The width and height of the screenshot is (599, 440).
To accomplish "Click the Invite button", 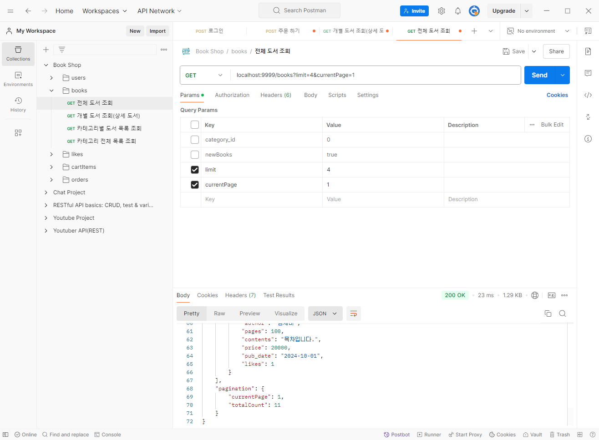I will click(x=414, y=11).
